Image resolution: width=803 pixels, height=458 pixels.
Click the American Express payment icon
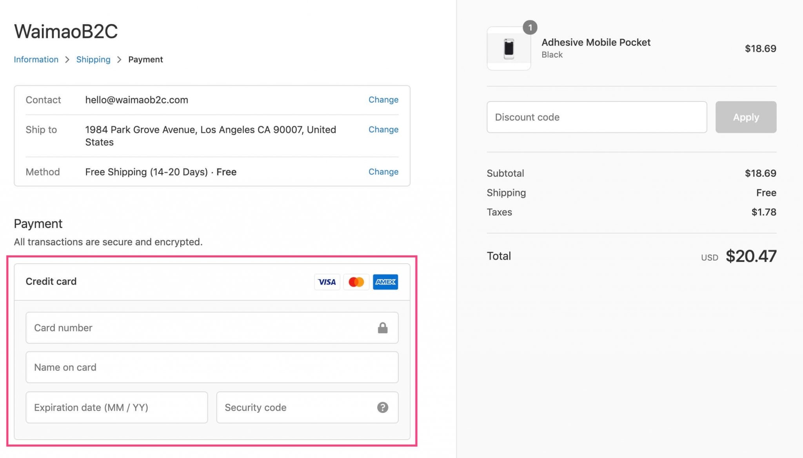click(x=385, y=282)
